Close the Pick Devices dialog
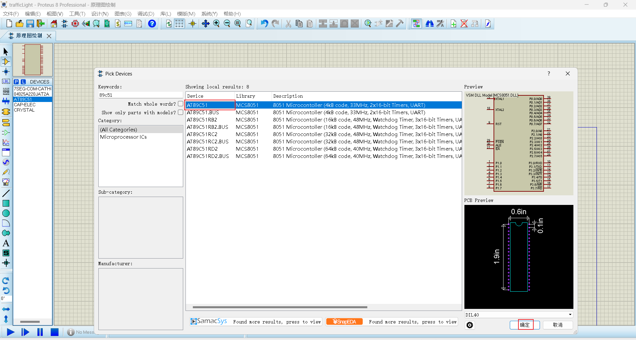The width and height of the screenshot is (636, 340). point(568,73)
